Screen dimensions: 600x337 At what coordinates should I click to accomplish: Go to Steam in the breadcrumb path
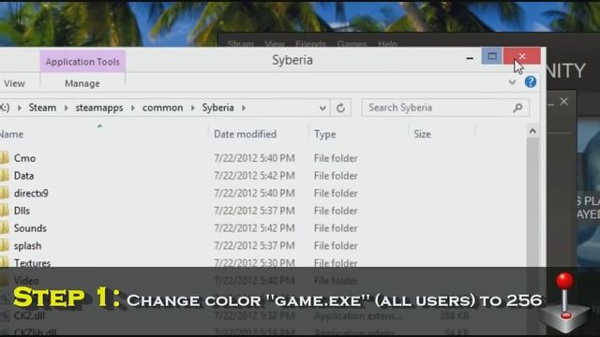[x=42, y=108]
